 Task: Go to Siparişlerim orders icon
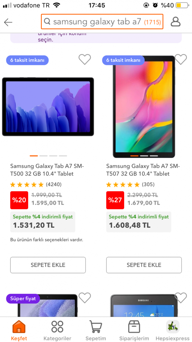(x=134, y=330)
